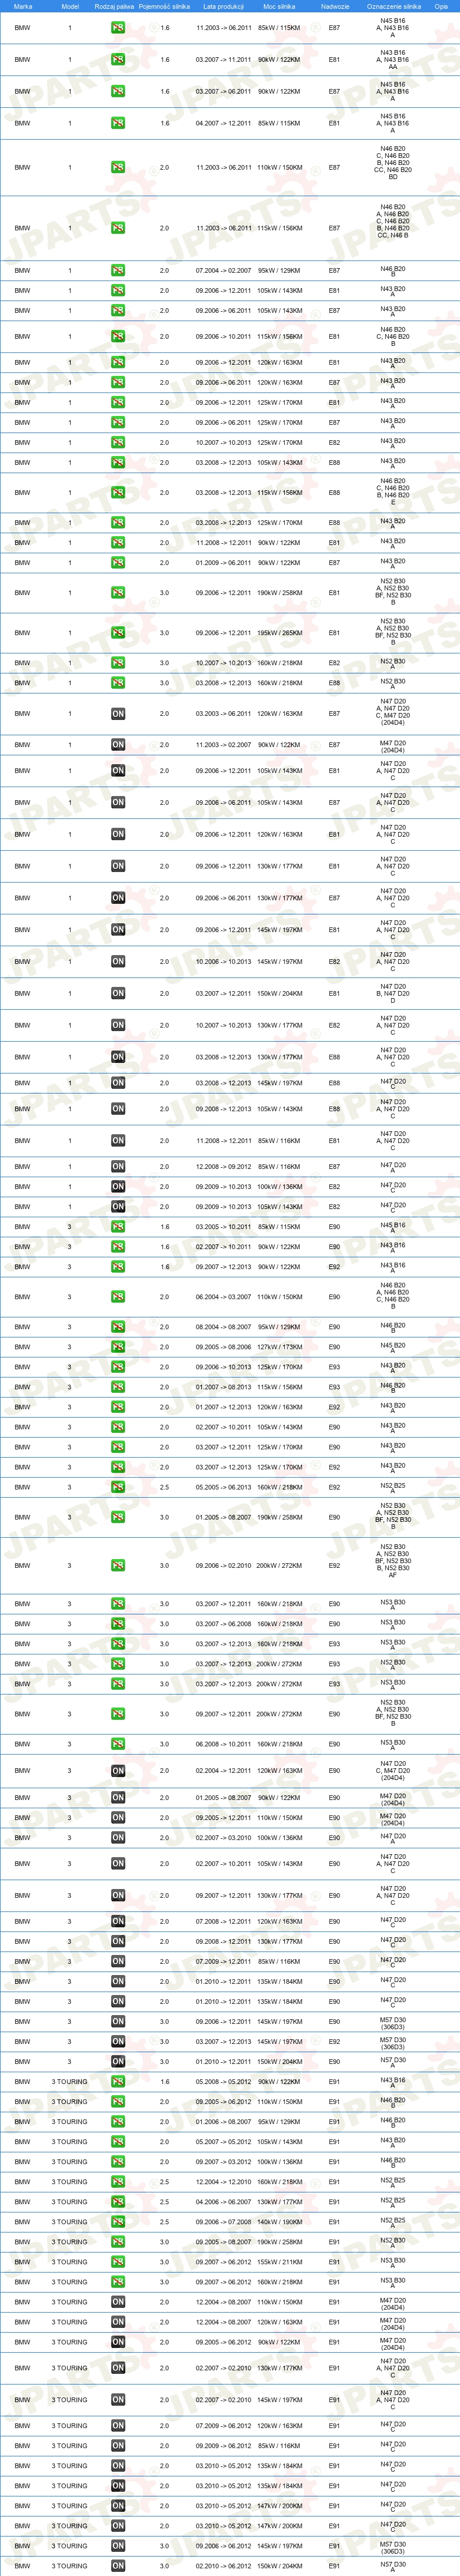The image size is (460, 2576).
Task: Click petrol icon for 2.0 110kW/150KM E87 row
Action: click(118, 167)
